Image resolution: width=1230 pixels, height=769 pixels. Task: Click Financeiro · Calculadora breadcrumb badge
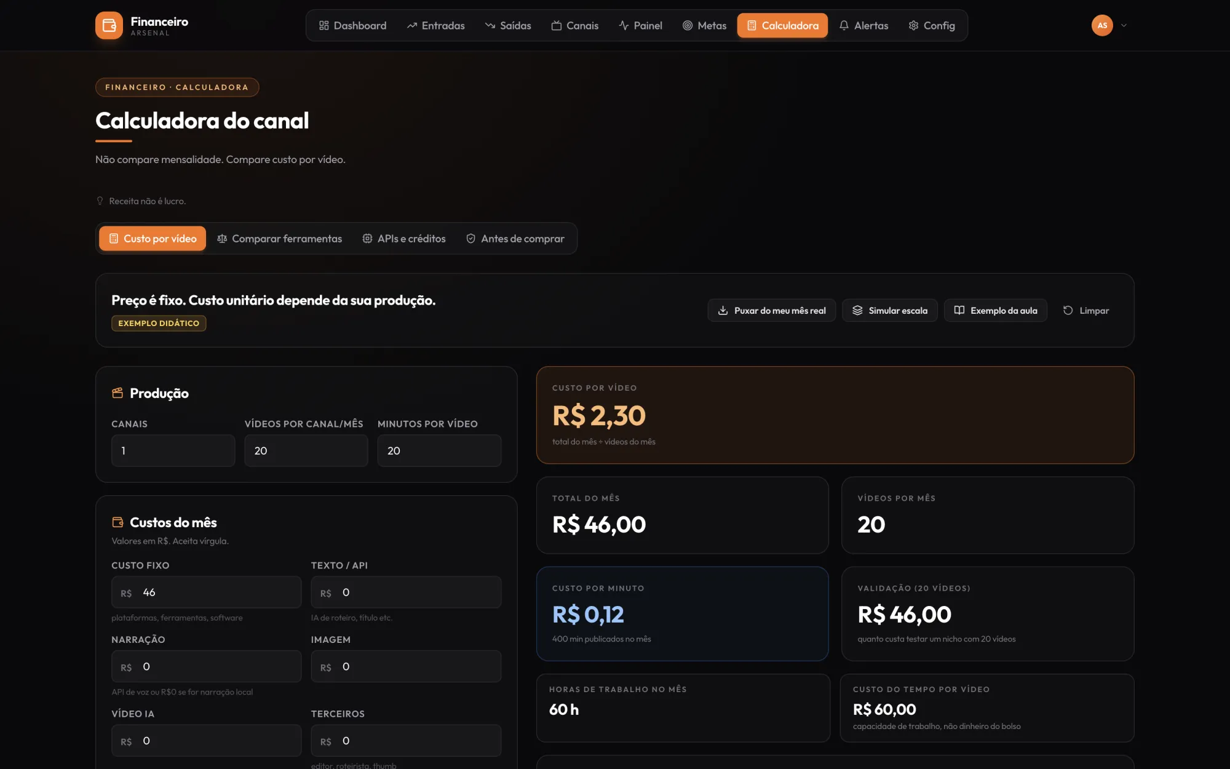pos(177,87)
